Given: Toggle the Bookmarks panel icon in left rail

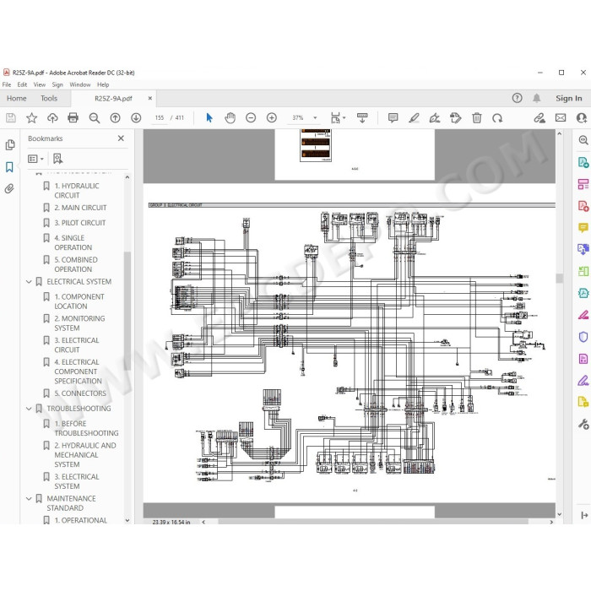Looking at the screenshot, I should coord(9,167).
